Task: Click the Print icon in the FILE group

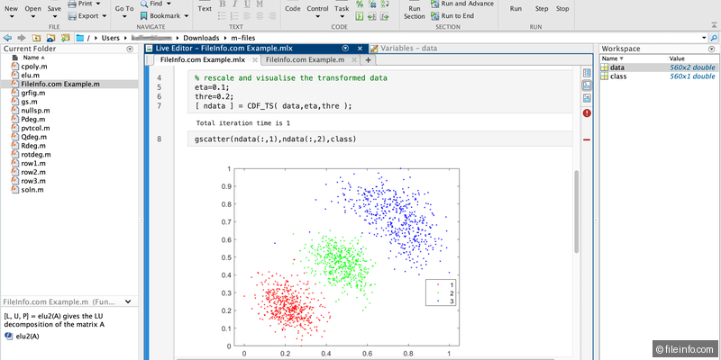Action: coord(72,4)
